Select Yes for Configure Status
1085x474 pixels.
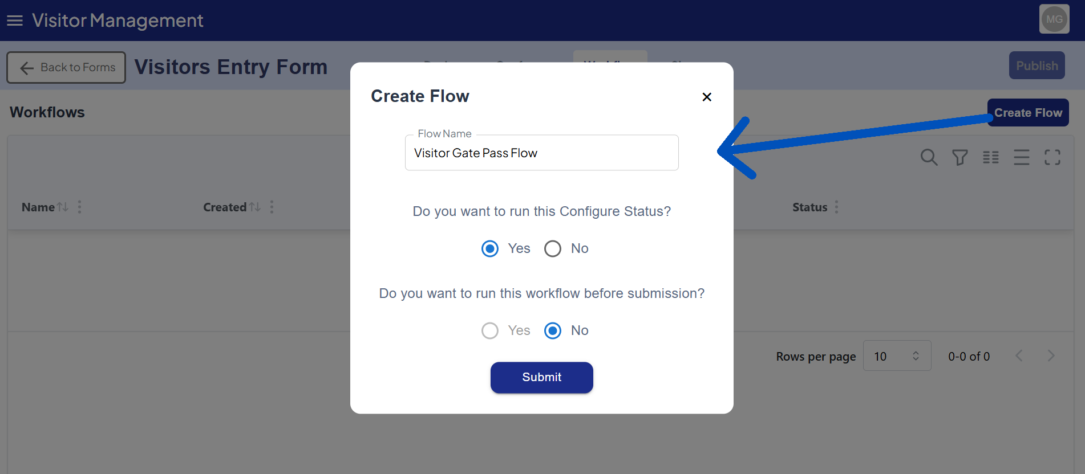(x=490, y=249)
